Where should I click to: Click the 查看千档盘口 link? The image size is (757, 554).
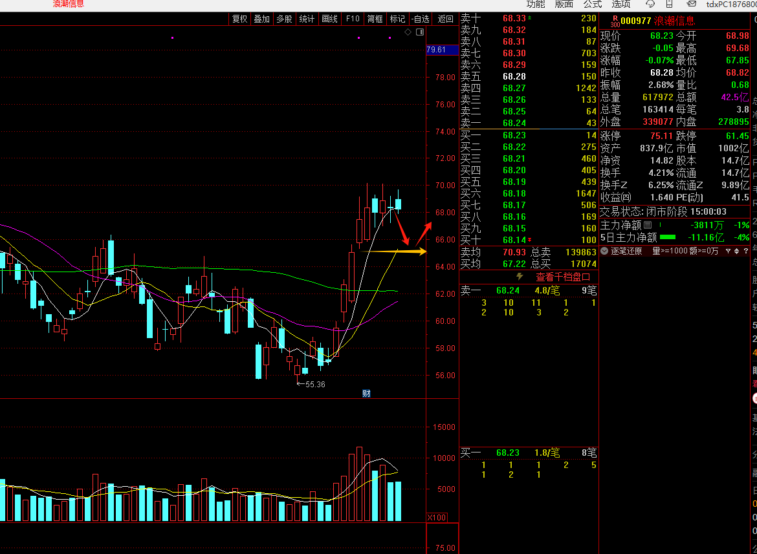pyautogui.click(x=563, y=277)
